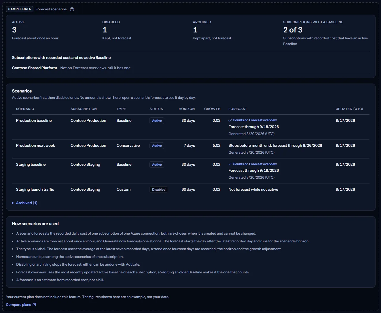This screenshot has width=381, height=313.
Task: Click the SCENARIO column header
Action: (x=25, y=109)
